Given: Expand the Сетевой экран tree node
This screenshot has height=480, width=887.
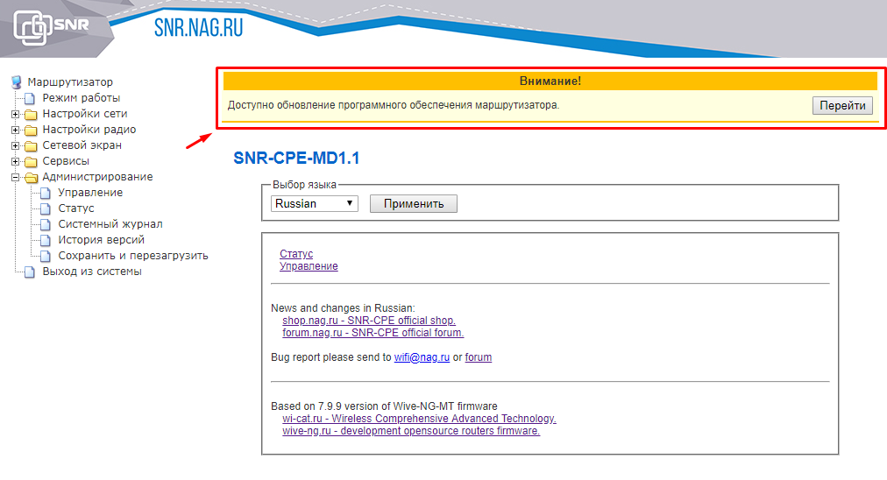Looking at the screenshot, I should pos(15,146).
